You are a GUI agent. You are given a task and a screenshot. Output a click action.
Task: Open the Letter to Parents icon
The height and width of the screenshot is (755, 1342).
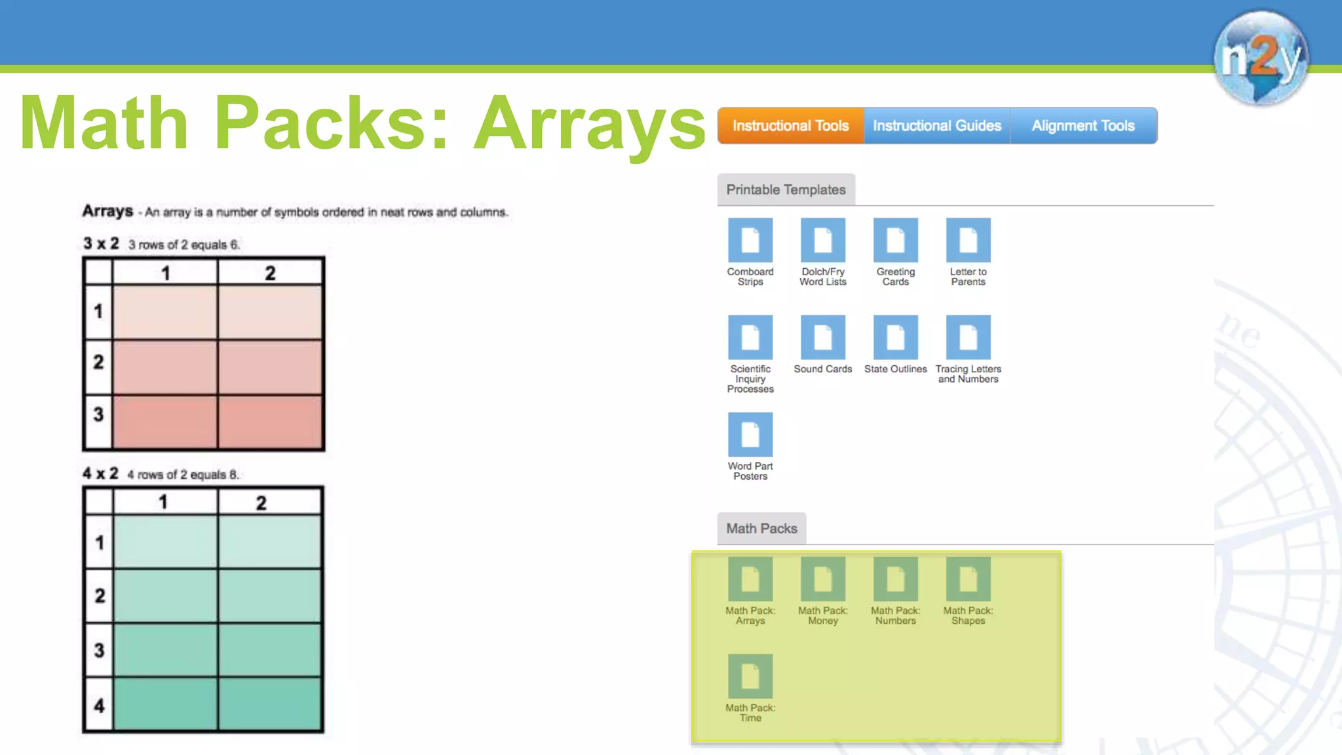click(968, 241)
